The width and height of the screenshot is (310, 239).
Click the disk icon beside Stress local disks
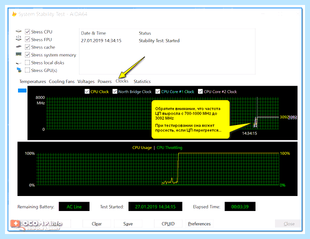[x=18, y=63]
